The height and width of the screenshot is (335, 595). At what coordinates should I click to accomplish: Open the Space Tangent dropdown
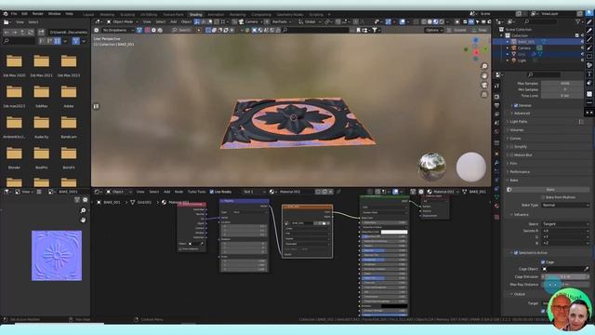[565, 224]
